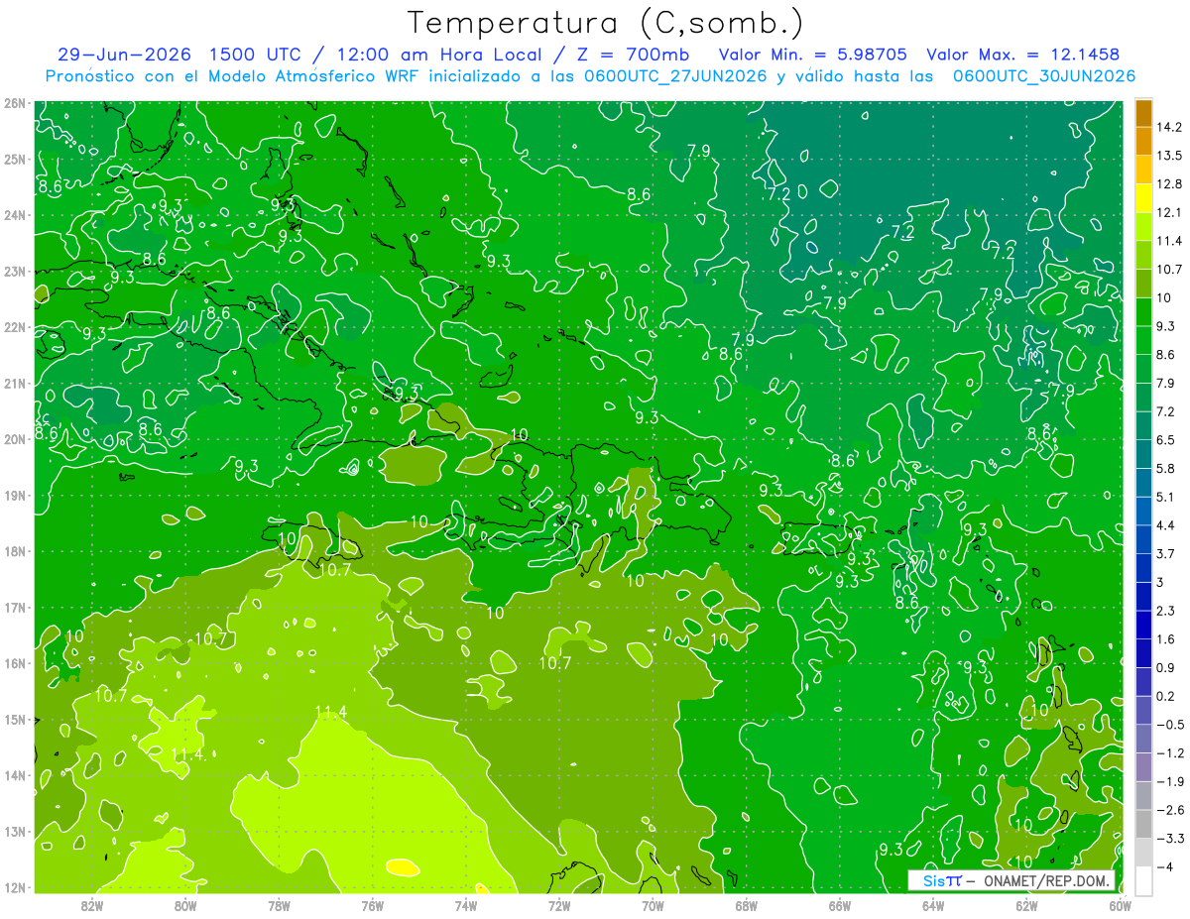Select the date text "29-Jun-2026 1500 UTC"

(x=178, y=55)
